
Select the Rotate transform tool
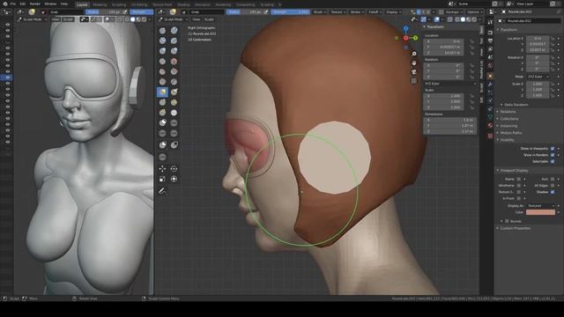174,168
